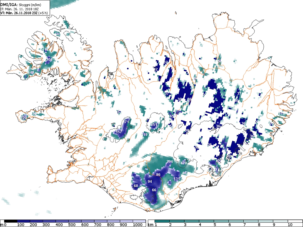Click the light swatch above the km 9 label
The height and width of the screenshot is (227, 303).
coord(280,221)
